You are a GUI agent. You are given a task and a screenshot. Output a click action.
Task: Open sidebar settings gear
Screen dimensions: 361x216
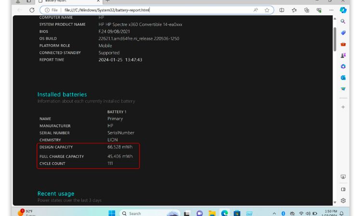343,201
